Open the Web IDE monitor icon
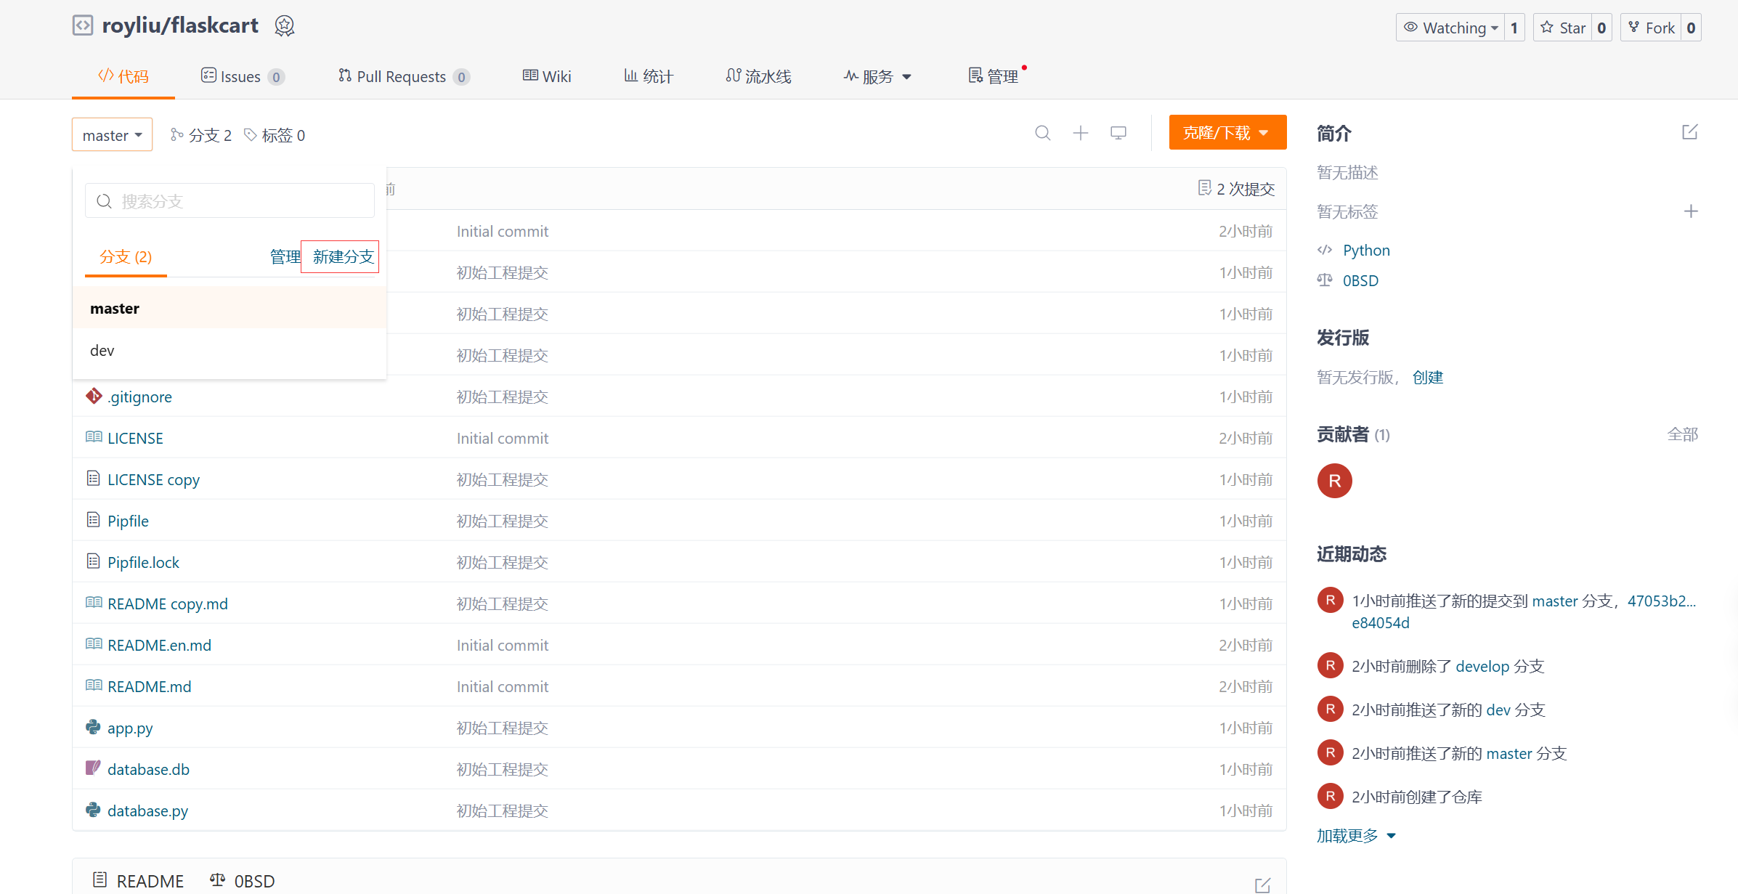Image resolution: width=1738 pixels, height=894 pixels. coord(1118,133)
